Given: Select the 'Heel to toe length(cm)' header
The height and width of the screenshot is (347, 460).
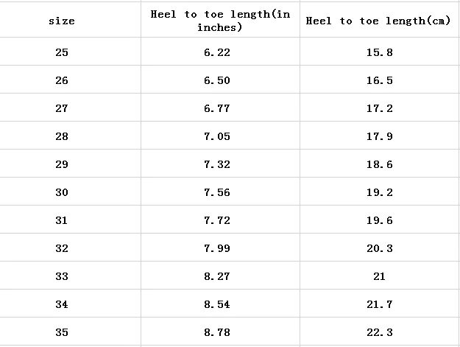Looking at the screenshot, I should pyautogui.click(x=378, y=21).
